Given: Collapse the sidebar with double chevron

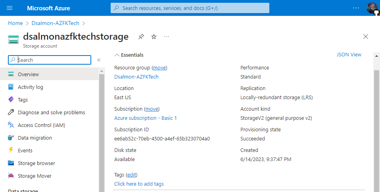Looking at the screenshot, I should [99, 60].
